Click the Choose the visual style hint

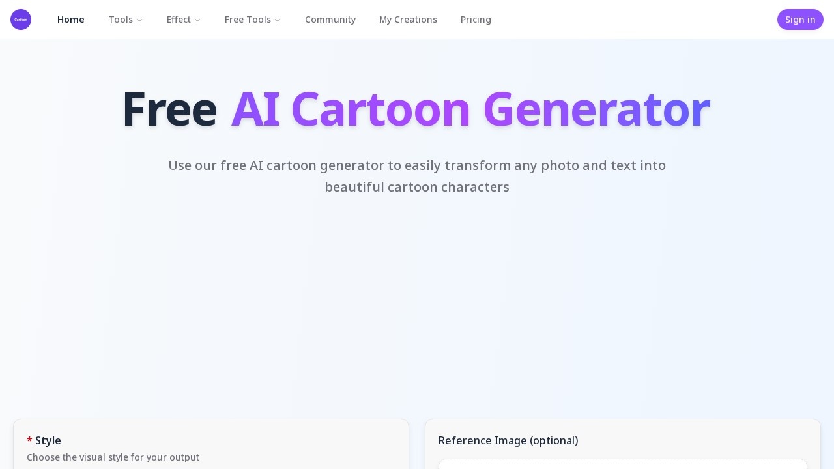tap(113, 457)
